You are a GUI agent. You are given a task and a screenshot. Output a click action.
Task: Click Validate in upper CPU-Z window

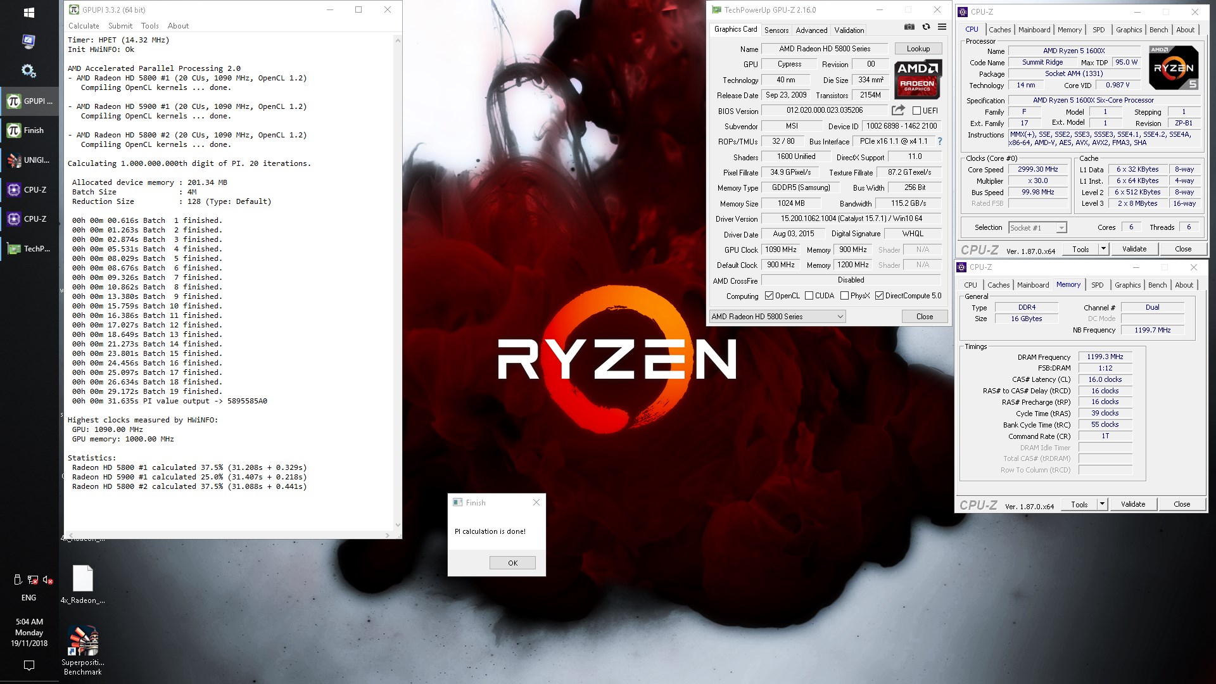click(x=1134, y=249)
